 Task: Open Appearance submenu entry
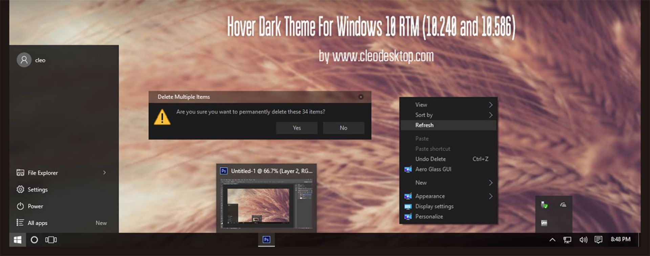pyautogui.click(x=448, y=196)
